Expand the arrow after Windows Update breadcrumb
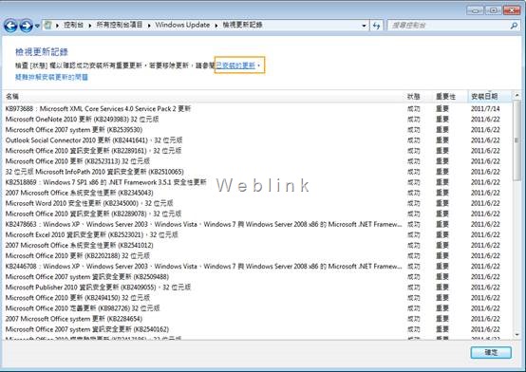526x372 pixels. pyautogui.click(x=216, y=26)
